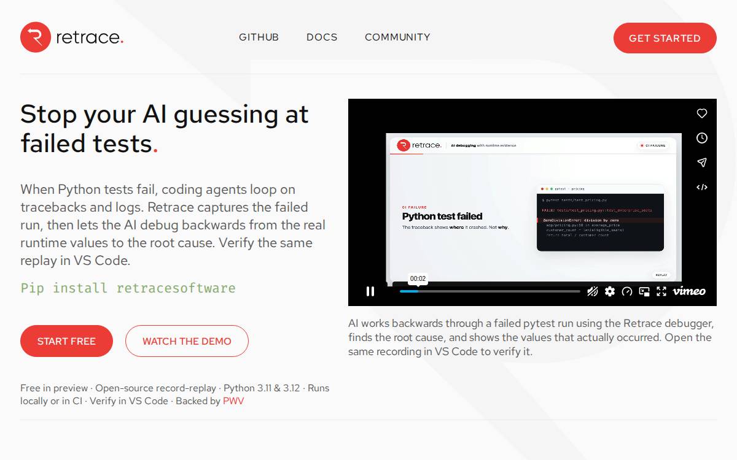Unmute the video volume icon

click(593, 291)
